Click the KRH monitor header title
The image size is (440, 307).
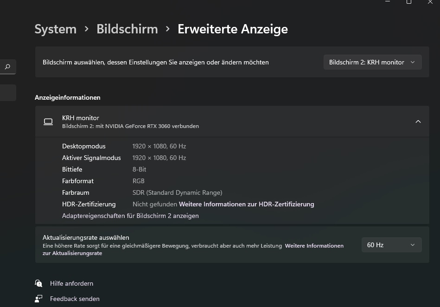point(81,118)
